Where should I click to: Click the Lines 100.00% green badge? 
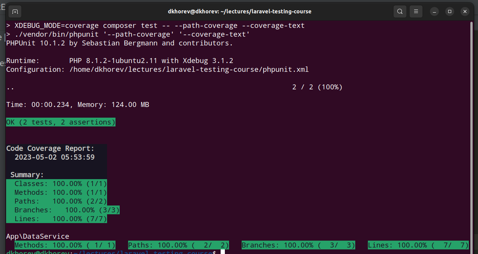click(418, 245)
